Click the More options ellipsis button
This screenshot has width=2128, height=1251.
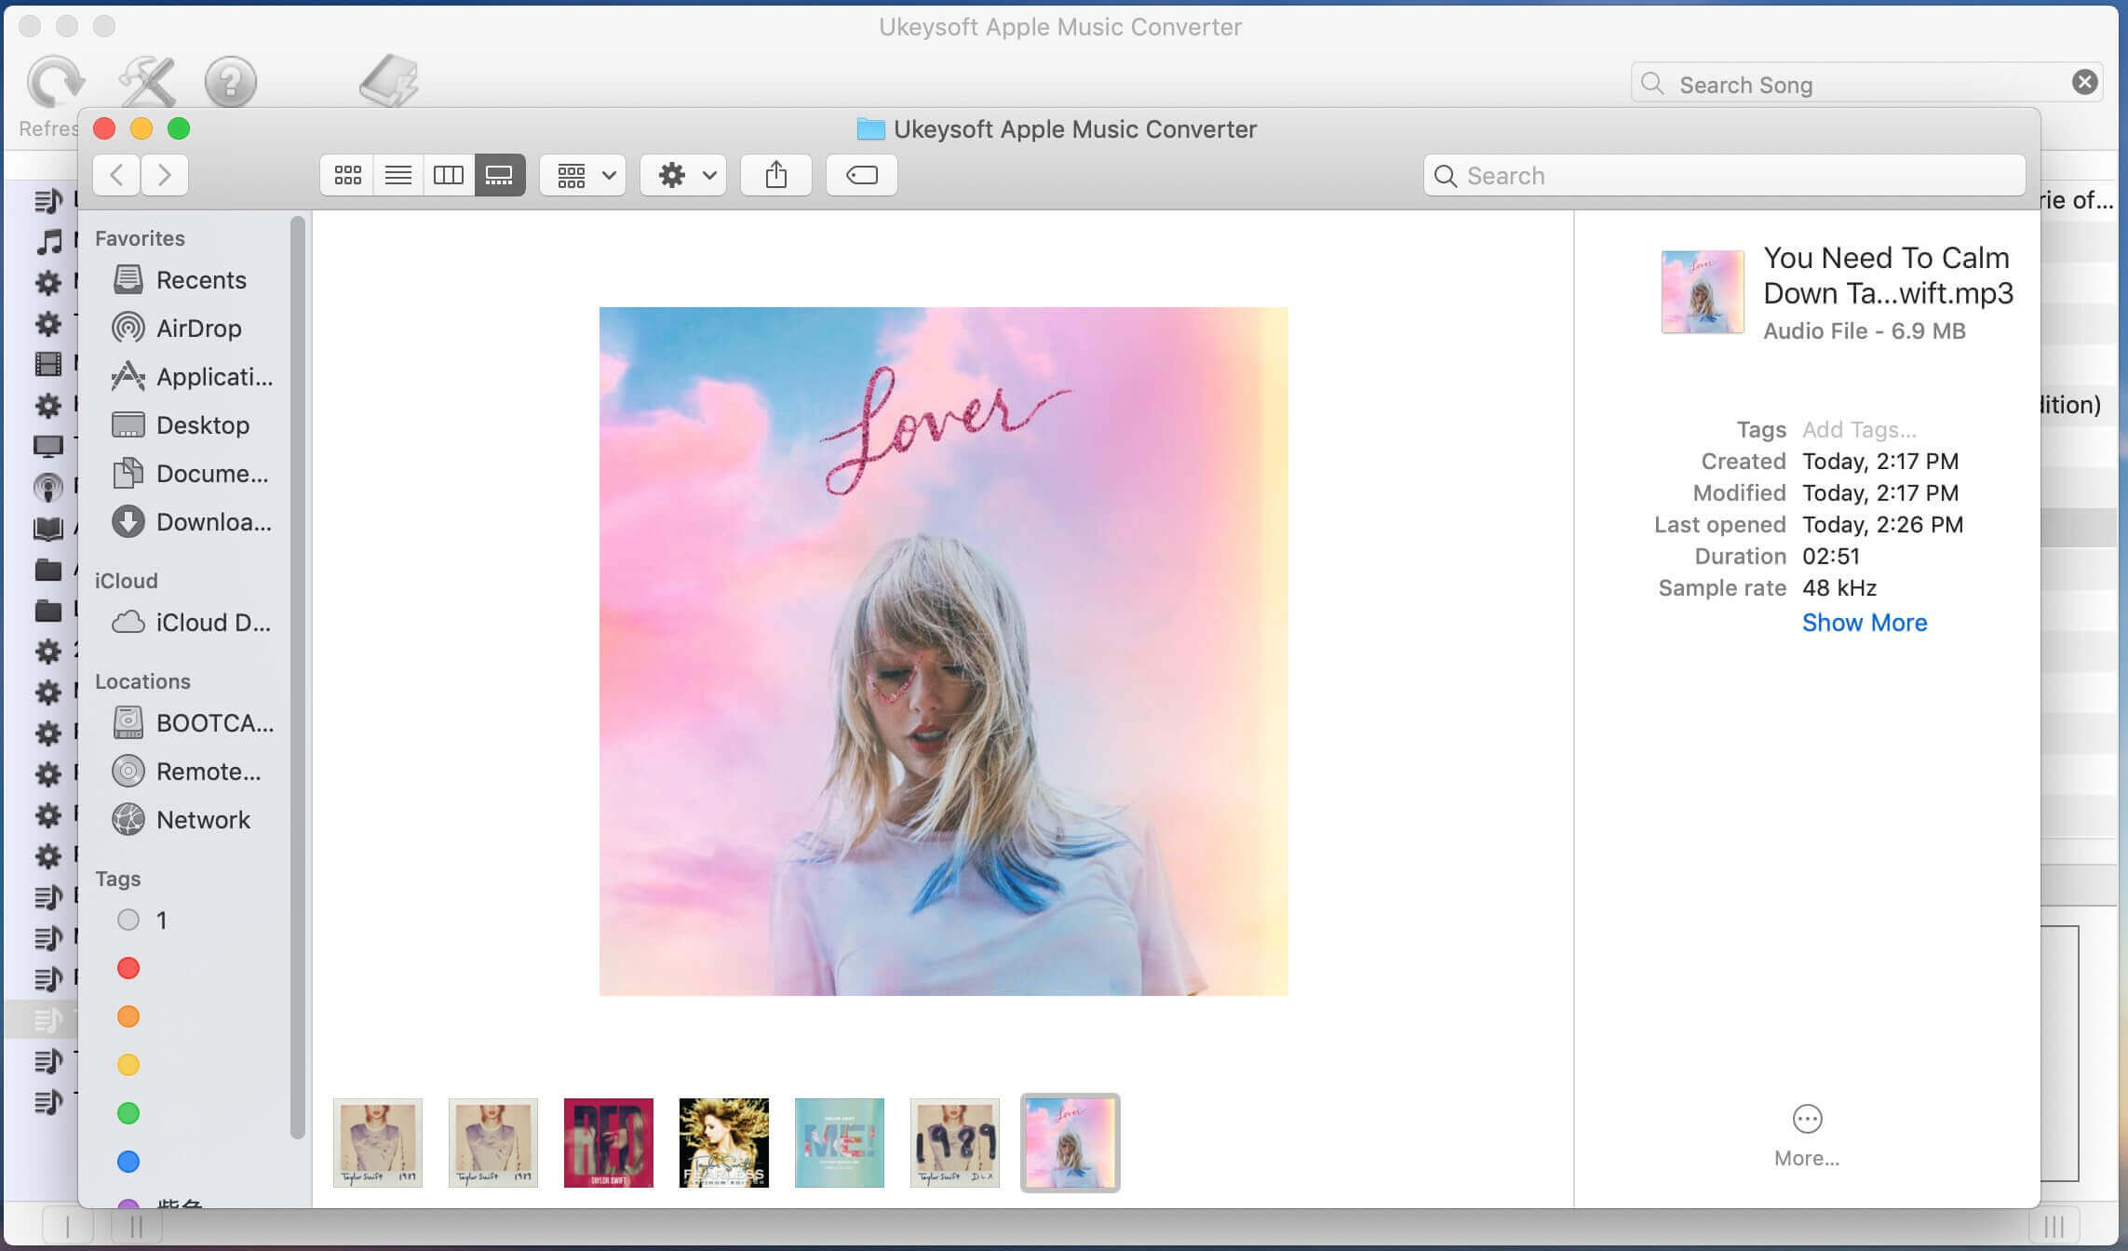coord(1808,1119)
